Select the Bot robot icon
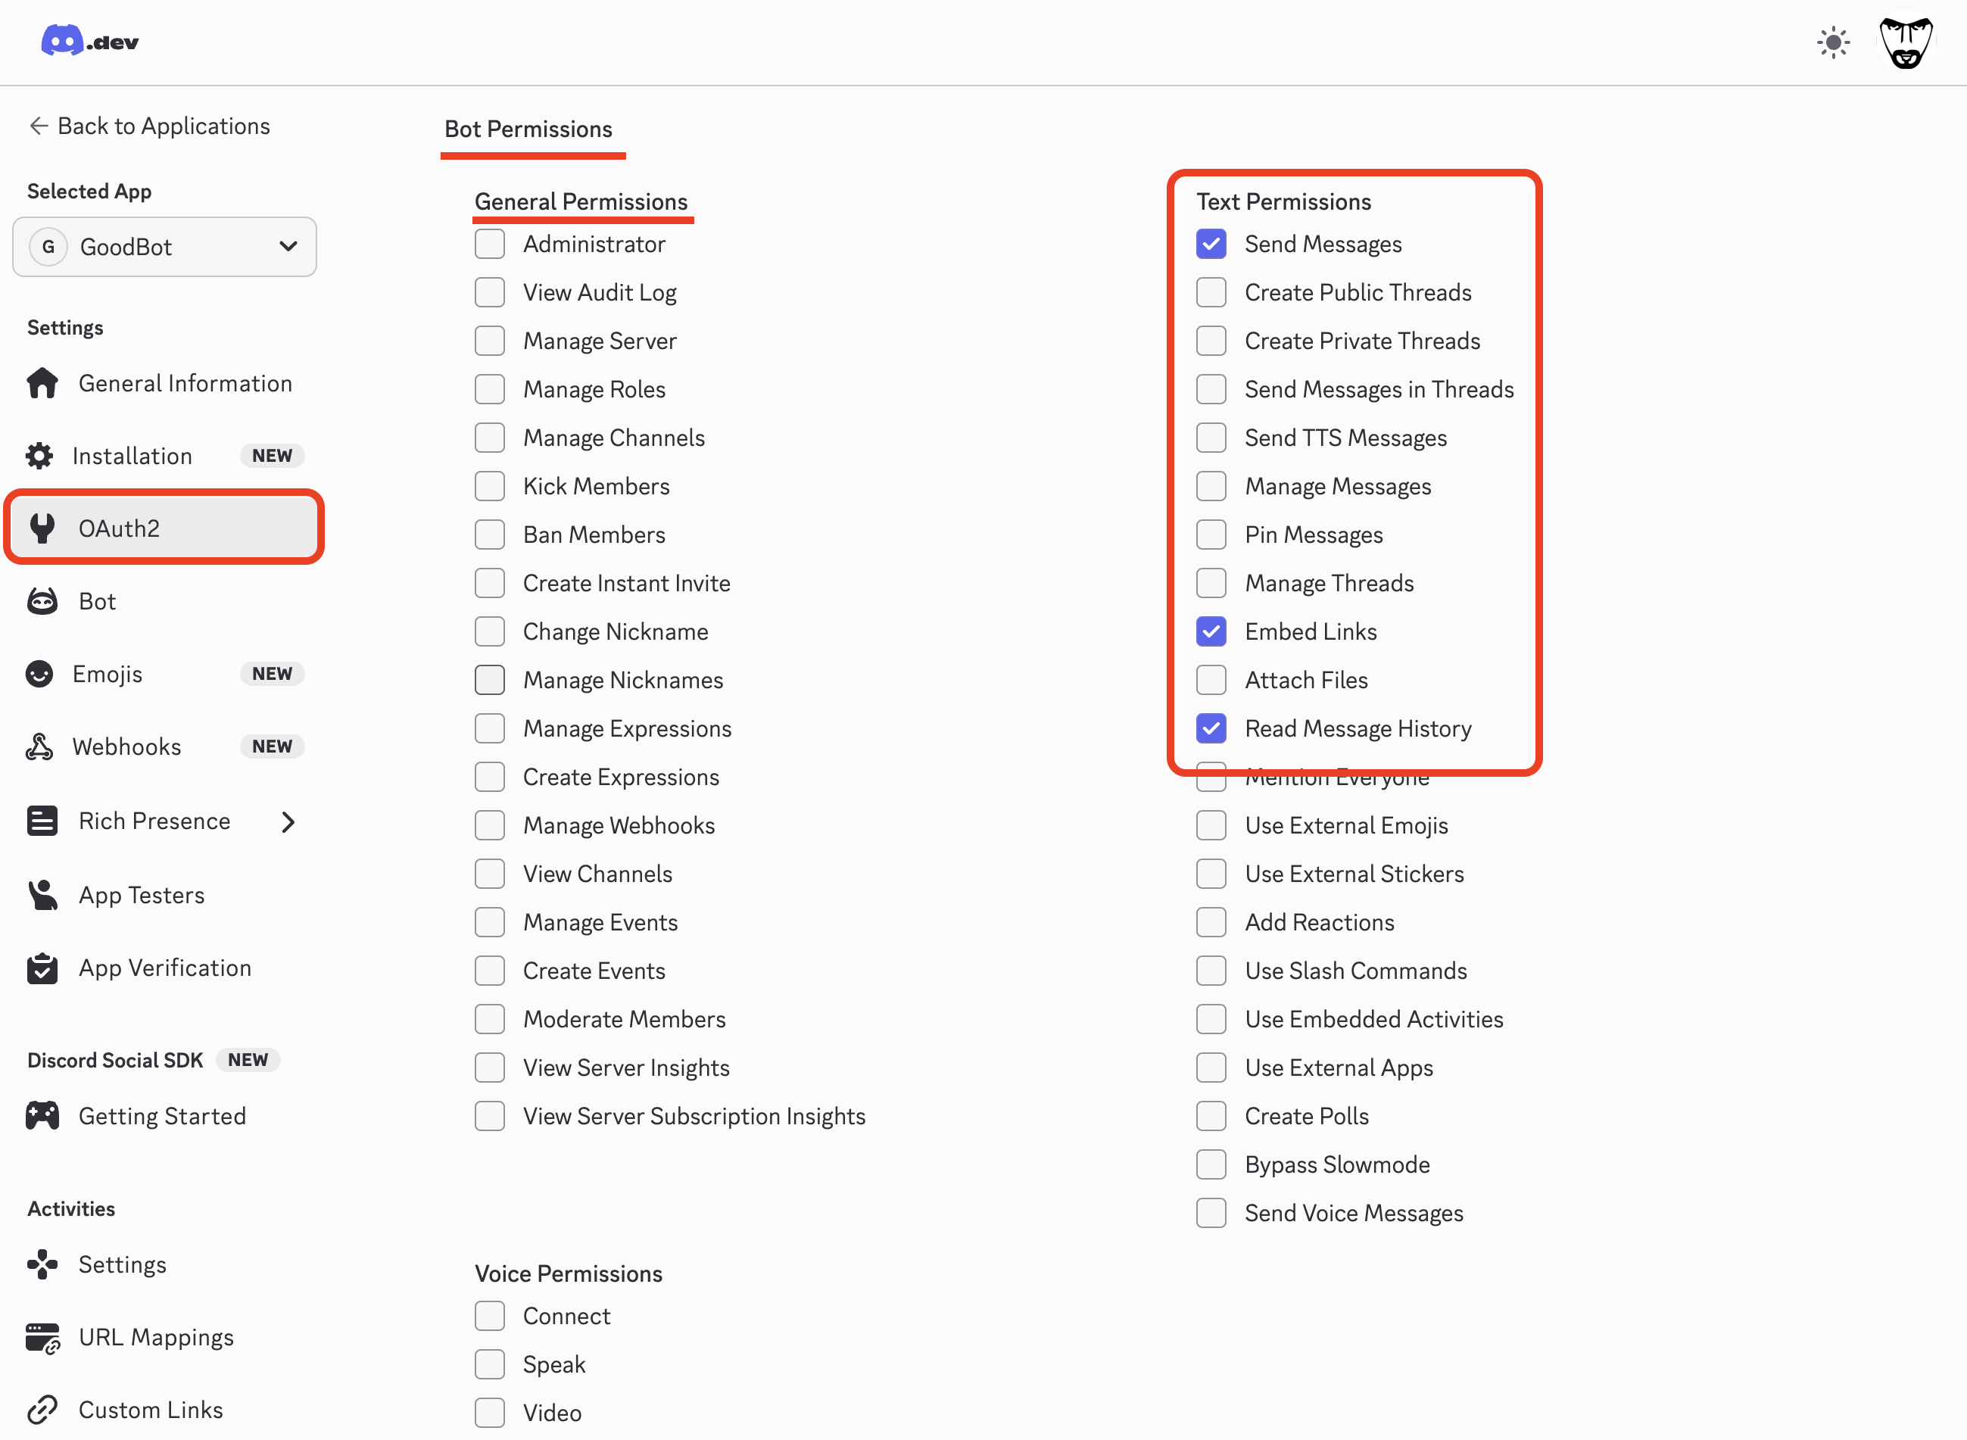1967x1440 pixels. (x=41, y=600)
